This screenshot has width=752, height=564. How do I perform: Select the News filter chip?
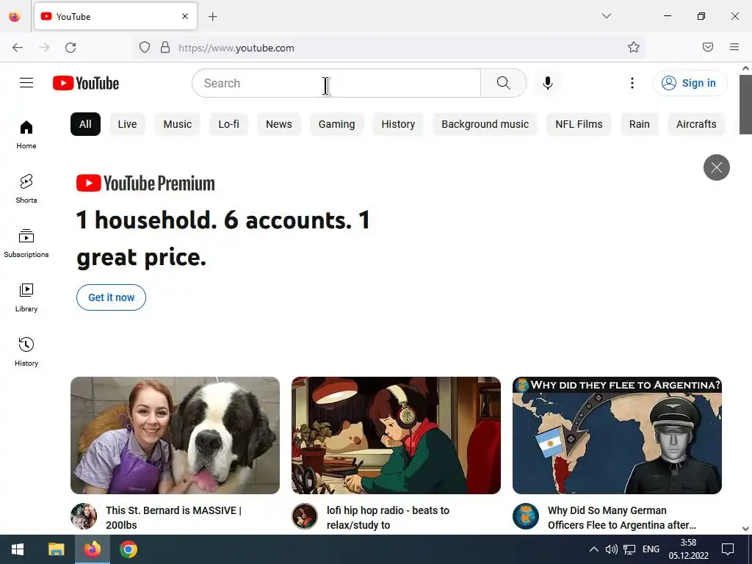tap(279, 124)
